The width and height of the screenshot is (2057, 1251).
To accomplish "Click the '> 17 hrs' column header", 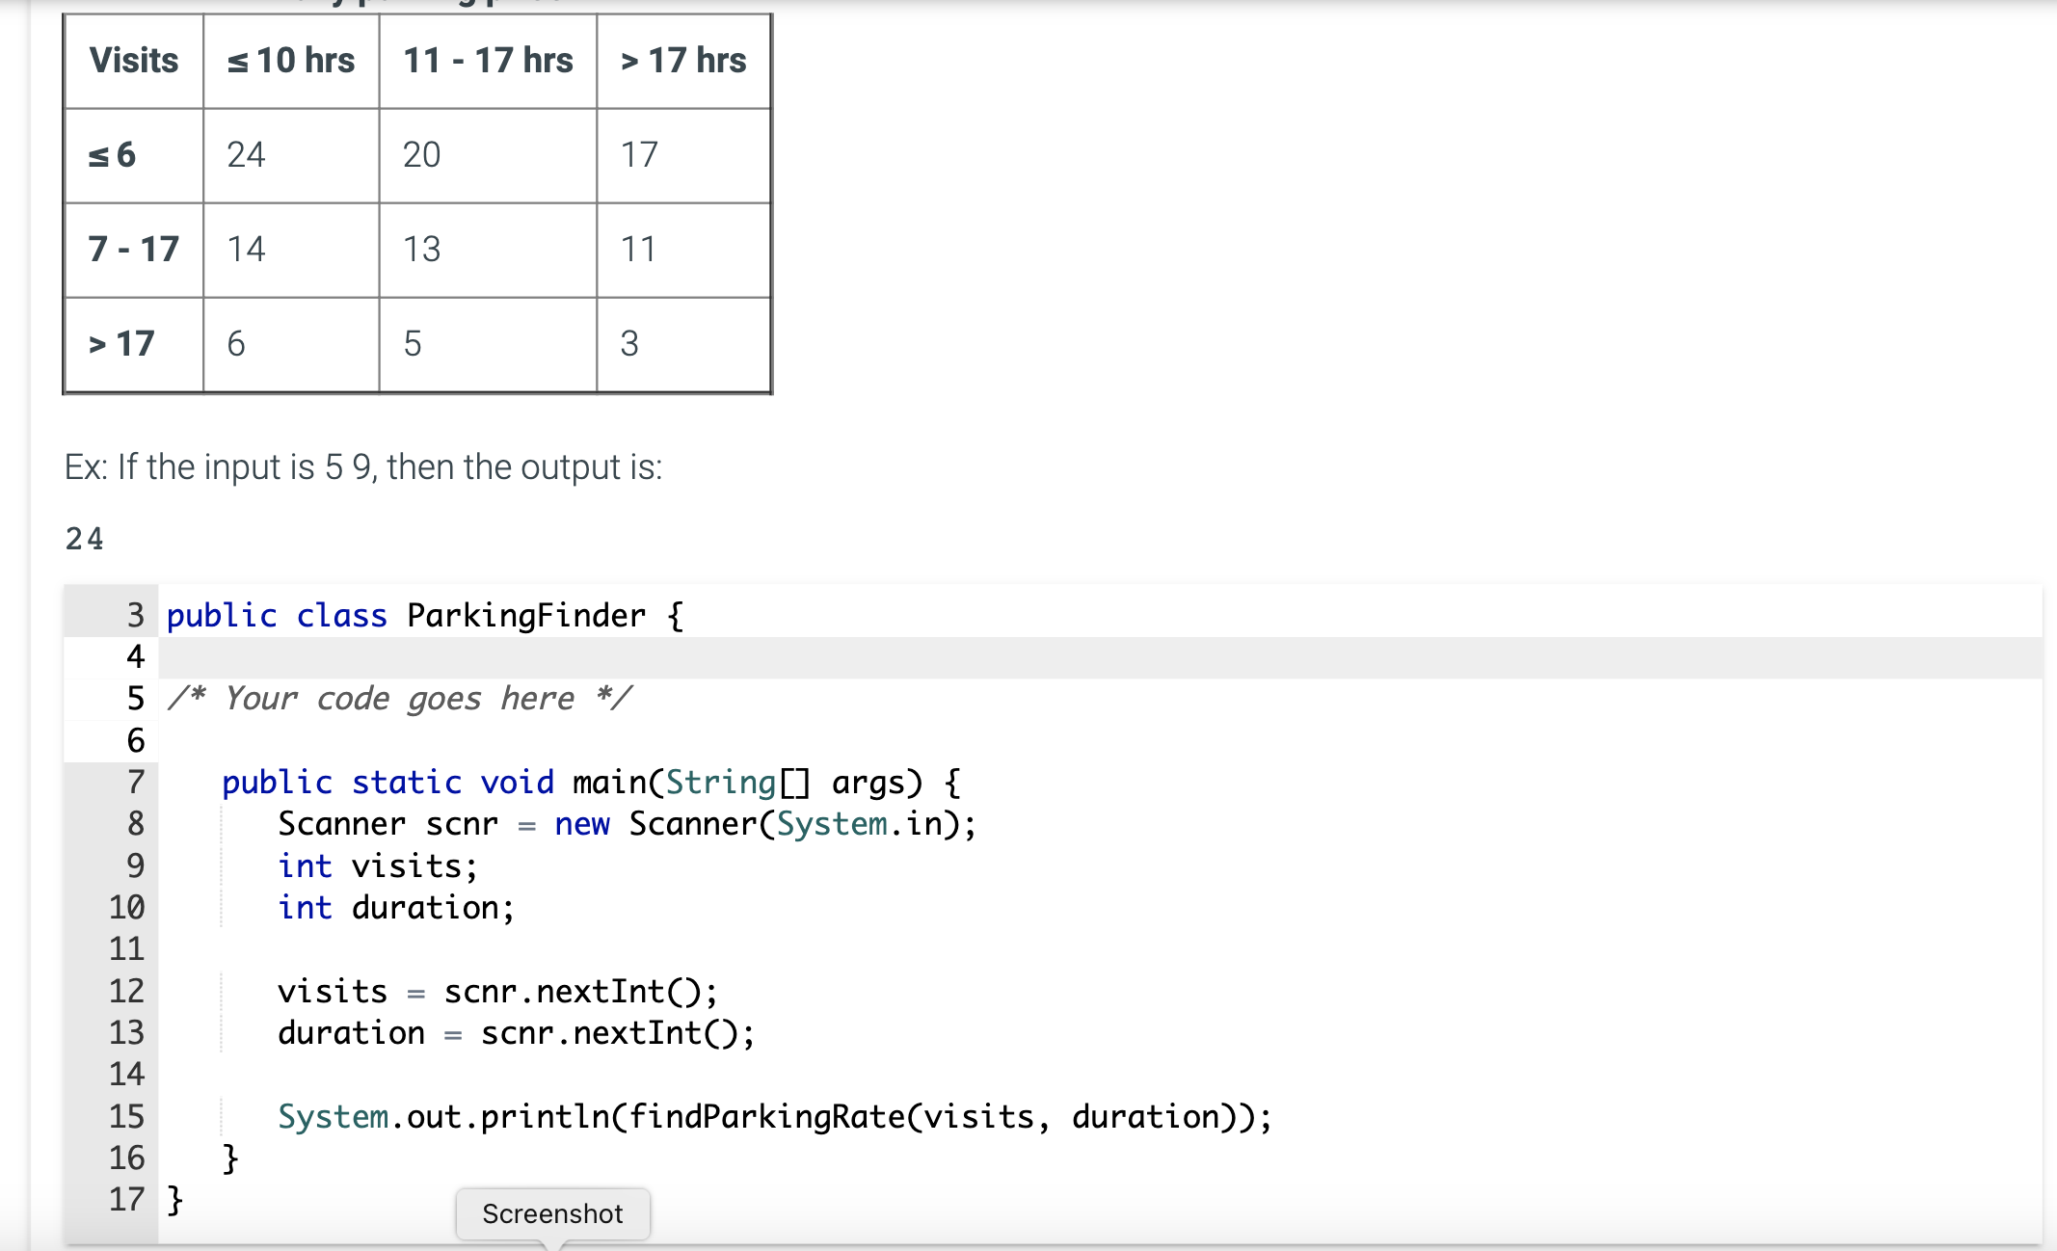I will pos(683,61).
